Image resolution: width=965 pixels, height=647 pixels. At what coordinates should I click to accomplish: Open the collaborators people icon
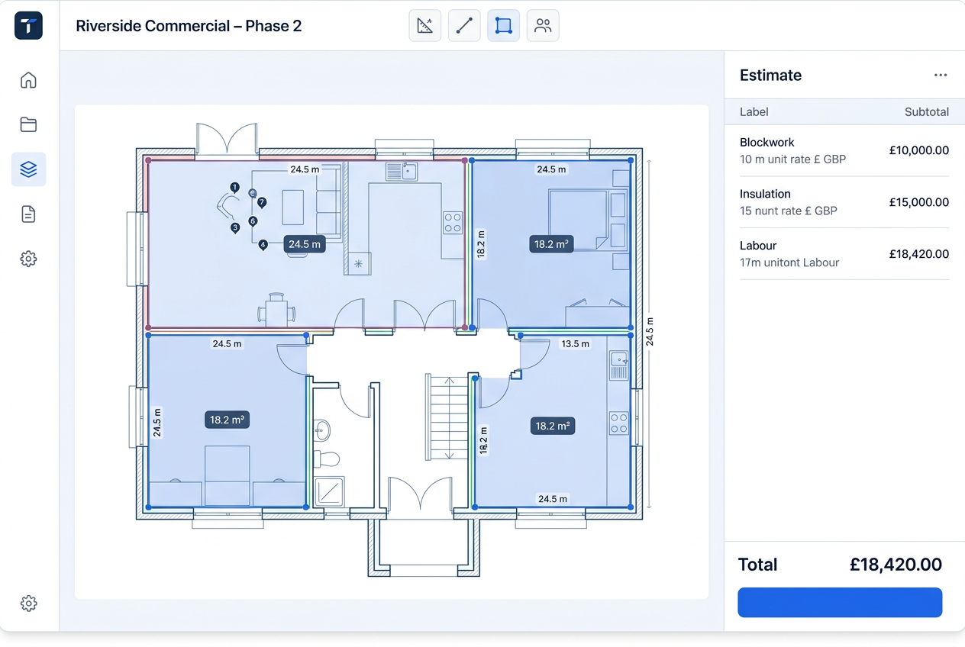click(x=543, y=26)
